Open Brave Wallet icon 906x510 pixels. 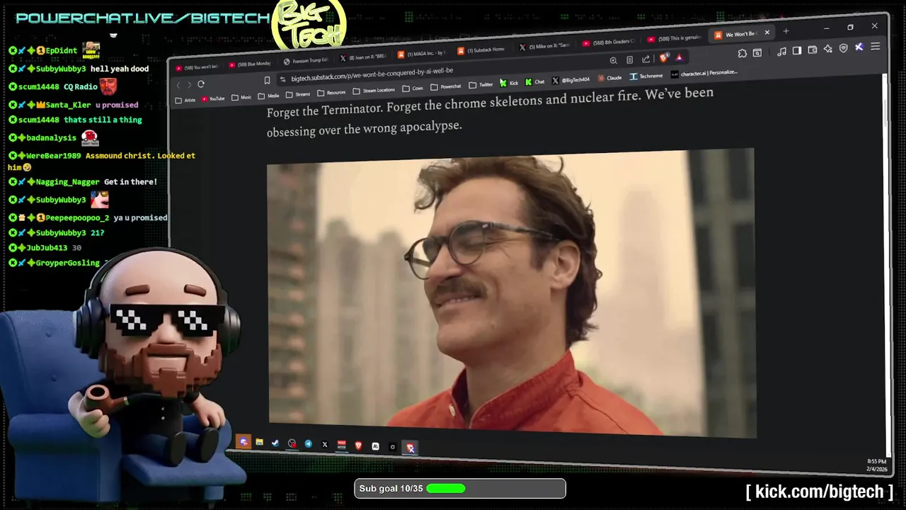tap(812, 50)
